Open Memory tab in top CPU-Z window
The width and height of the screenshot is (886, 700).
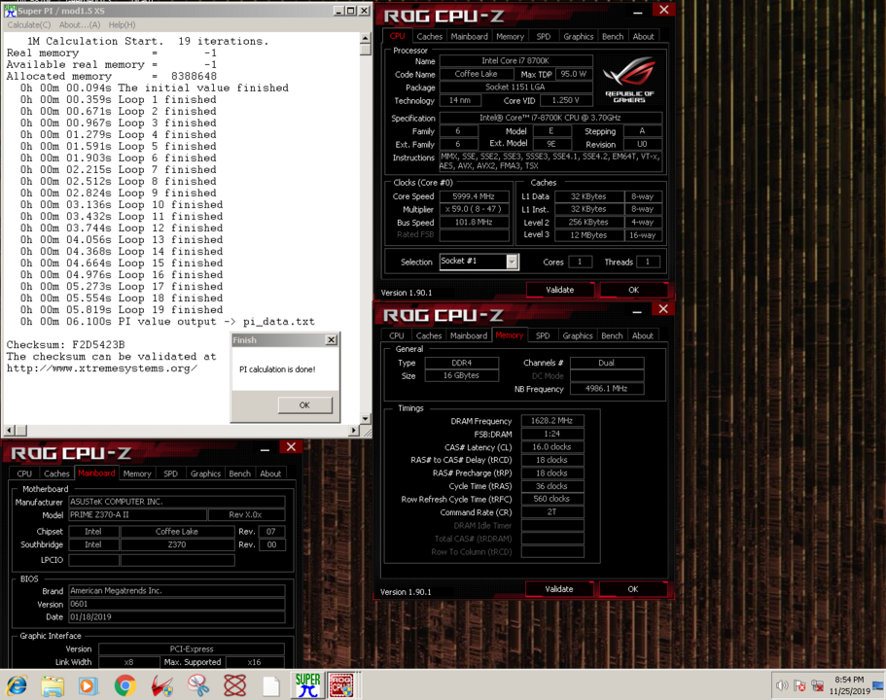[x=510, y=36]
